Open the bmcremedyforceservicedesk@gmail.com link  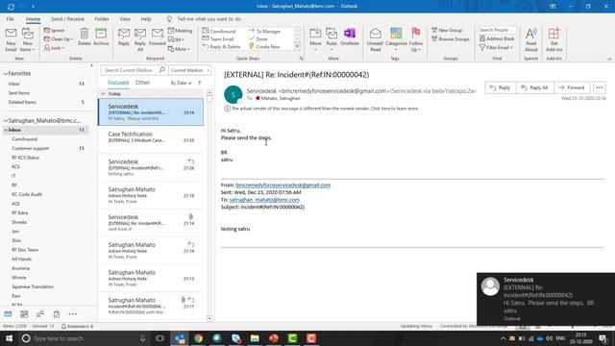(283, 185)
